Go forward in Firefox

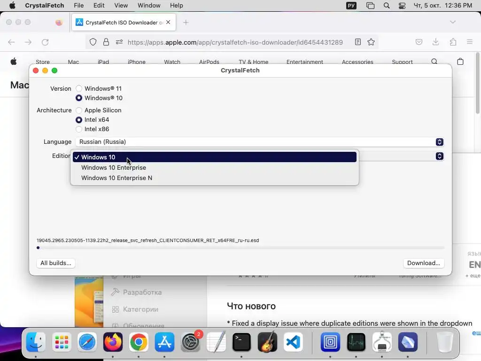pos(28,42)
